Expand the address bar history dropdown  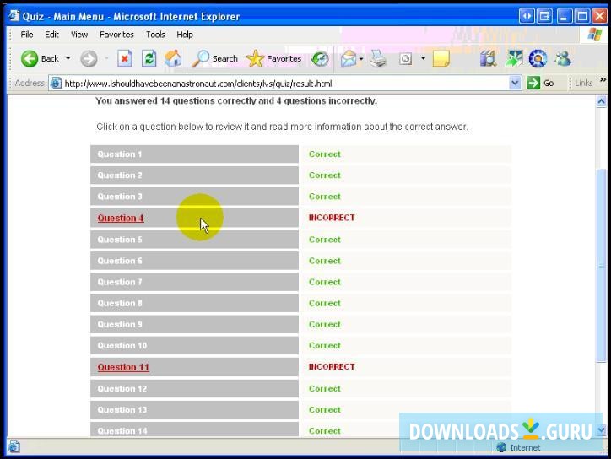point(515,83)
